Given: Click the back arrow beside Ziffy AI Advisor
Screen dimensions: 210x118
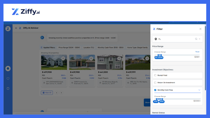Looking at the screenshot, I should click(x=16, y=28).
